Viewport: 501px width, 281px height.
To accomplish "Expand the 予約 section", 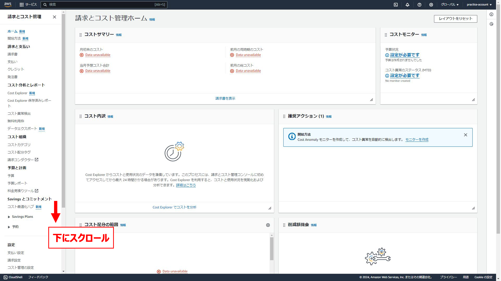I will coord(15,227).
